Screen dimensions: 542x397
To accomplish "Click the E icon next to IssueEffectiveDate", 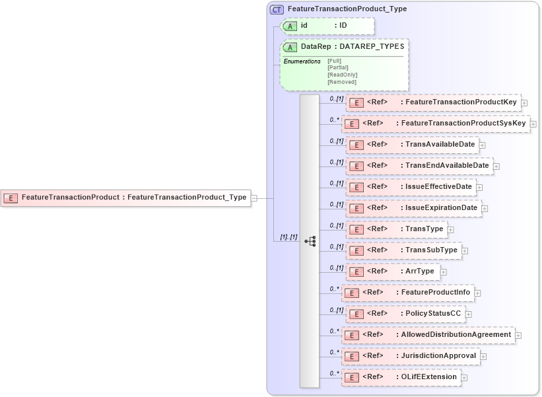I will pos(355,187).
